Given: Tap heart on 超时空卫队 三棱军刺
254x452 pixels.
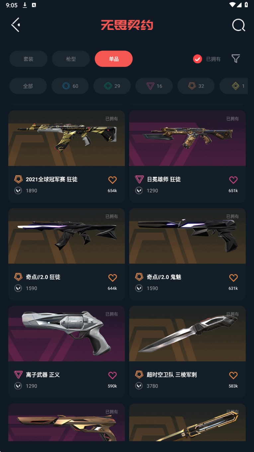Looking at the screenshot, I should click(x=233, y=375).
